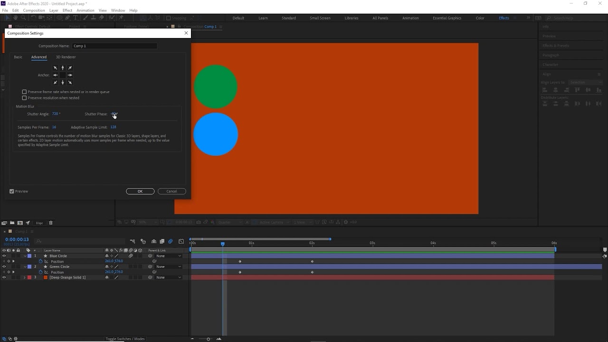Switch to the Basic tab in Composition Settings
The height and width of the screenshot is (342, 608).
click(18, 57)
